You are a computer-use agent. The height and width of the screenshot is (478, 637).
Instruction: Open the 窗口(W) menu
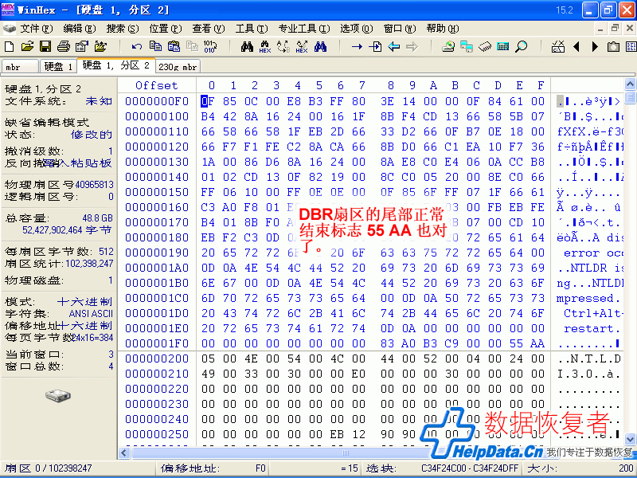pyautogui.click(x=400, y=29)
